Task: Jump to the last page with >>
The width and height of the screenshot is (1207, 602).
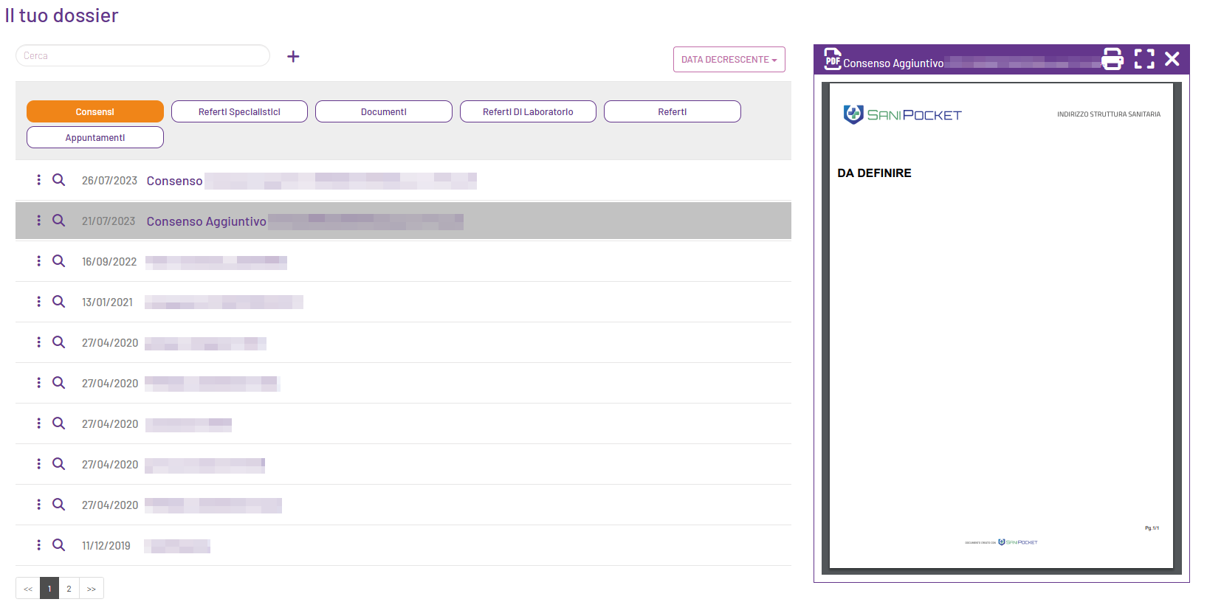Action: (x=92, y=589)
